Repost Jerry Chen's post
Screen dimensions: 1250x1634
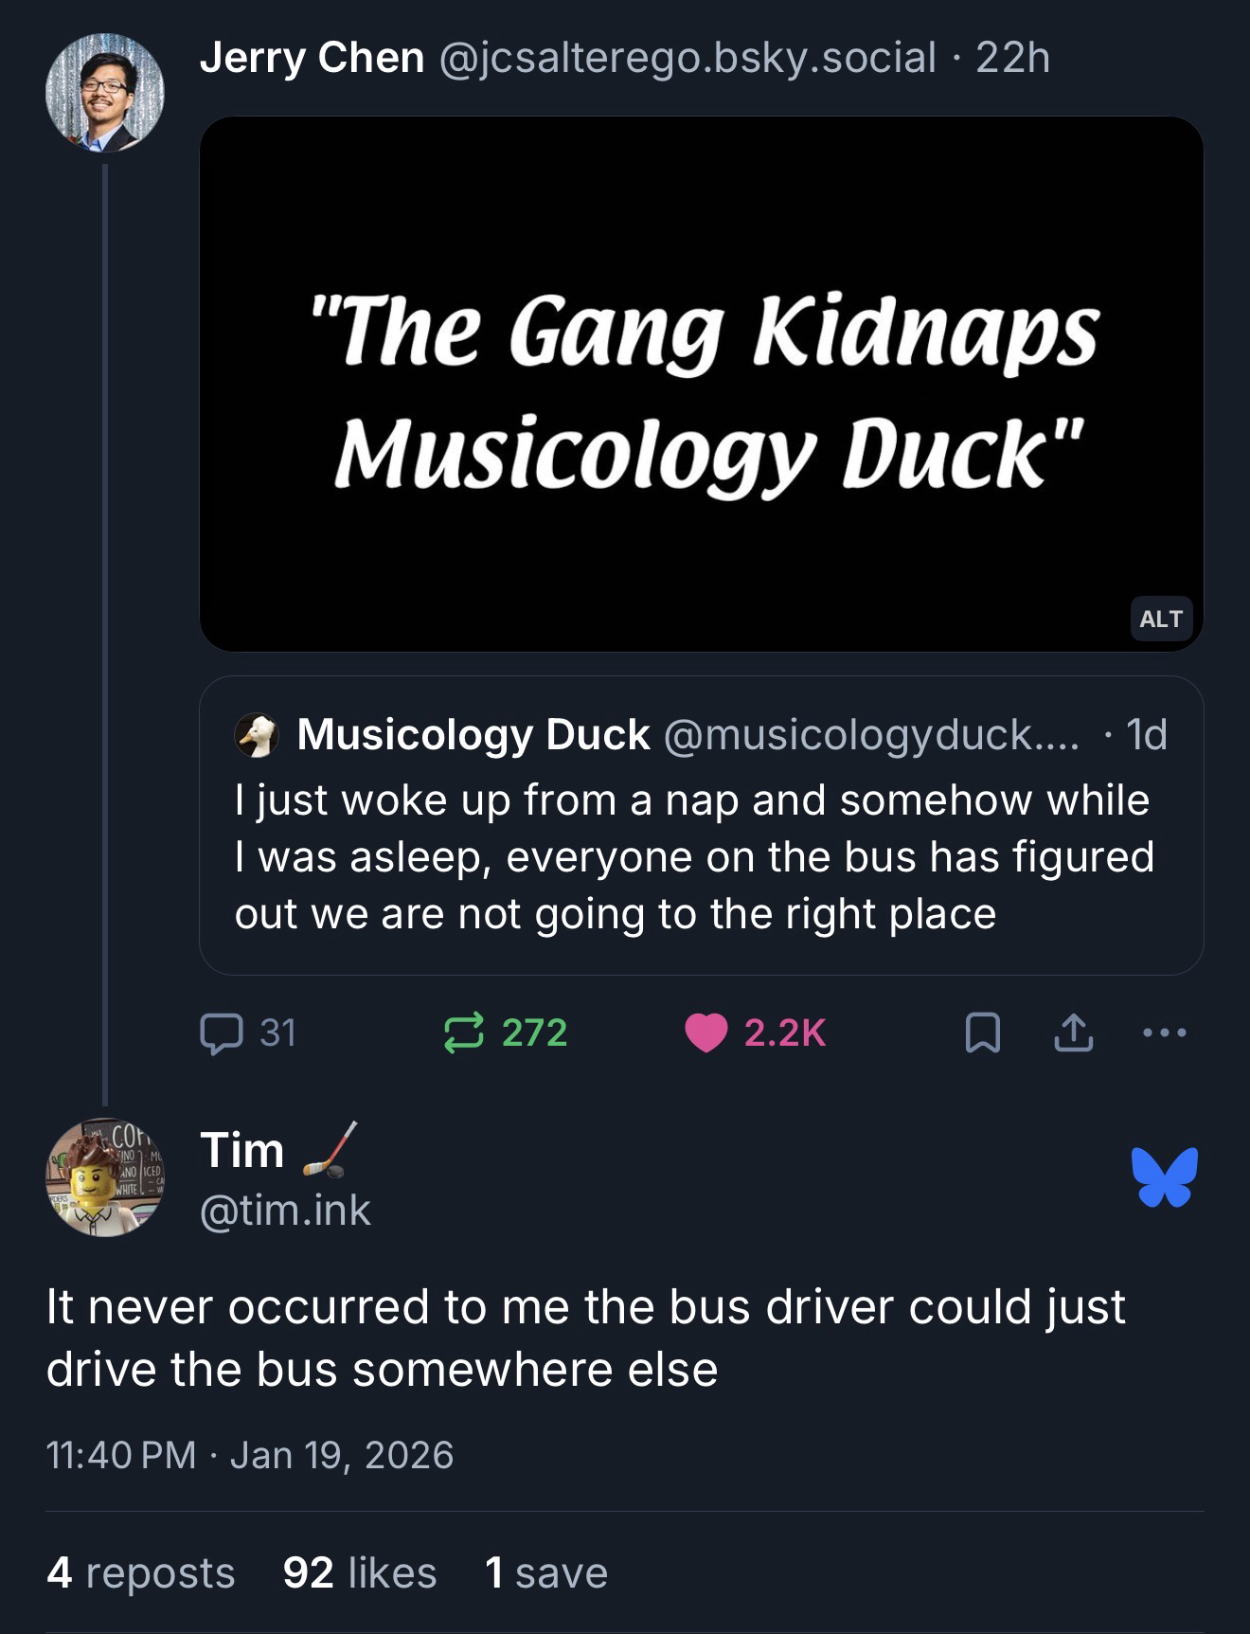pyautogui.click(x=464, y=1032)
